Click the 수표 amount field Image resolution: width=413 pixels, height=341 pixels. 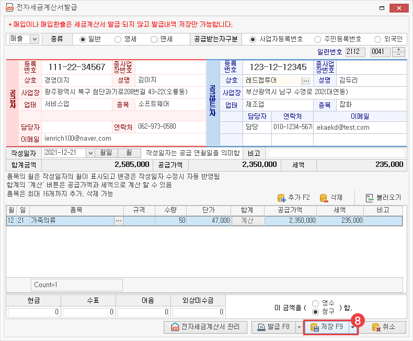tap(88, 312)
